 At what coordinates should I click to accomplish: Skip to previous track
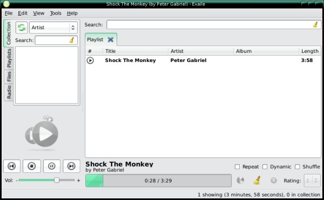click(12, 166)
